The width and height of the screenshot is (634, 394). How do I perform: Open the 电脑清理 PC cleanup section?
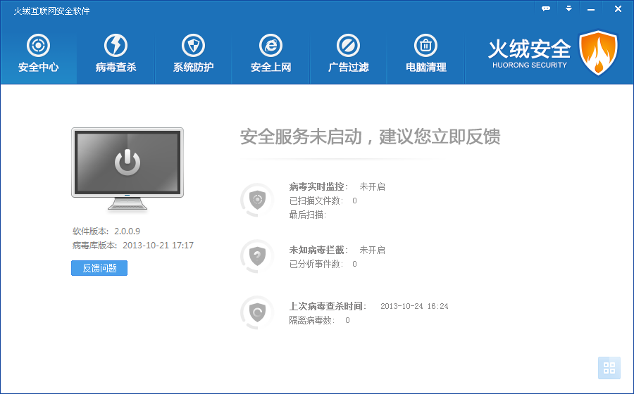tap(425, 54)
